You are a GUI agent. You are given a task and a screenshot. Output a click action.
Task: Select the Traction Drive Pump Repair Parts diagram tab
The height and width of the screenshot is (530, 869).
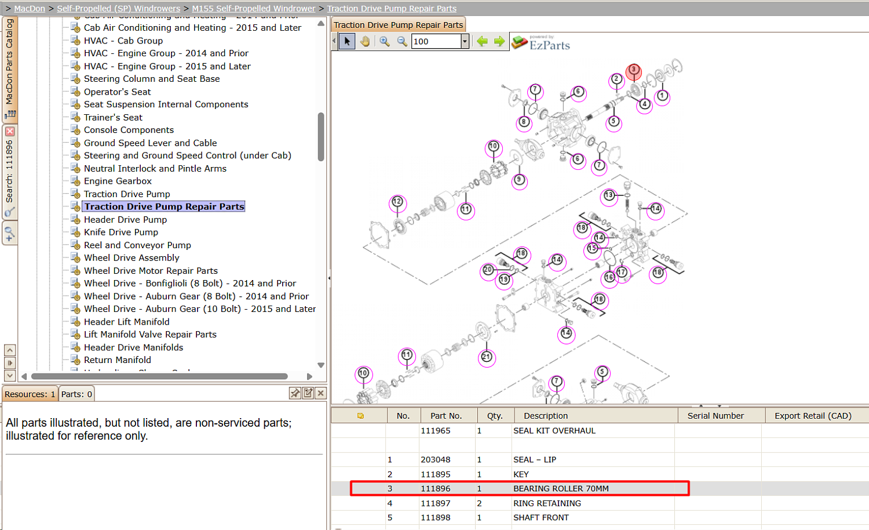pos(398,25)
